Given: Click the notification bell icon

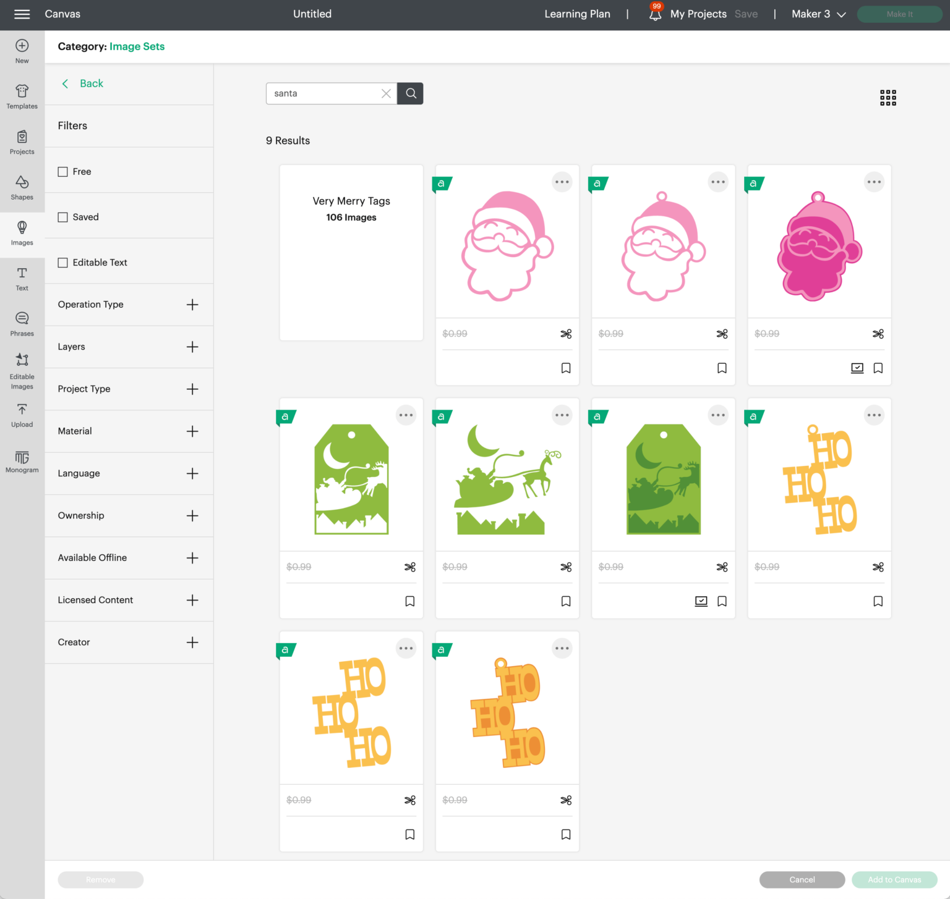Looking at the screenshot, I should [x=654, y=14].
